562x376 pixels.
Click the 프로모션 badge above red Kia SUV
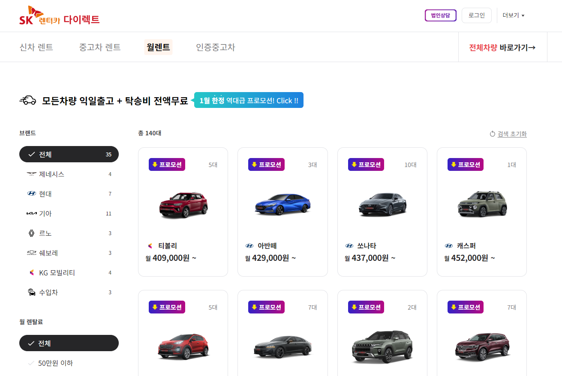167,307
